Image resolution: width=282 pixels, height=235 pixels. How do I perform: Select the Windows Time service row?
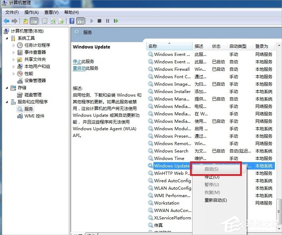[210, 159]
